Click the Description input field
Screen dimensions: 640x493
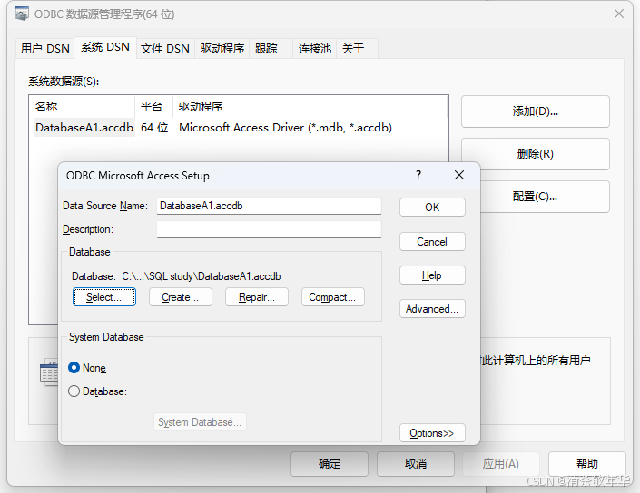[269, 229]
